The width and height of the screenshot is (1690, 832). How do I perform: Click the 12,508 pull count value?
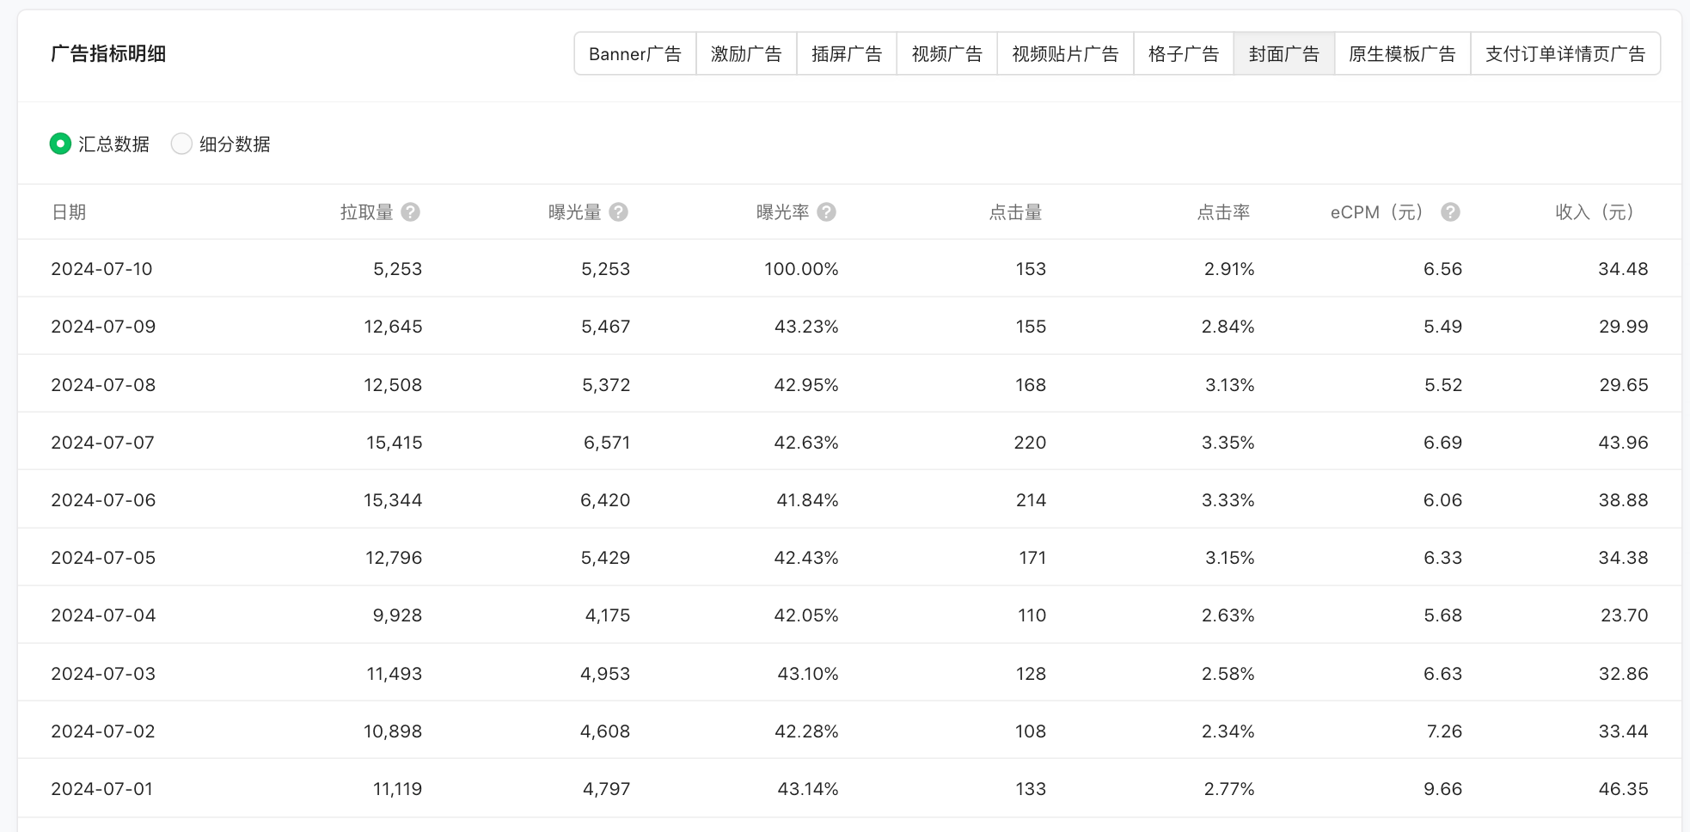point(393,385)
